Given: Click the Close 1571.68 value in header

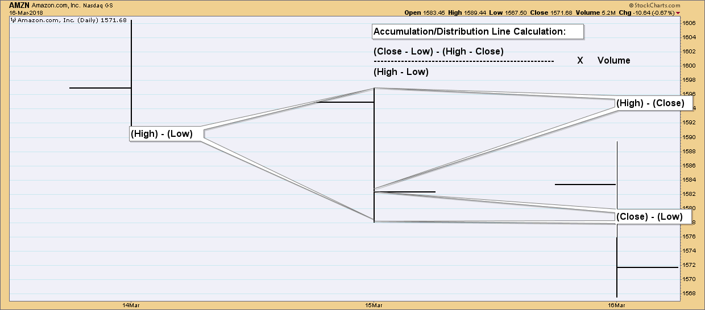Looking at the screenshot, I should pos(552,12).
